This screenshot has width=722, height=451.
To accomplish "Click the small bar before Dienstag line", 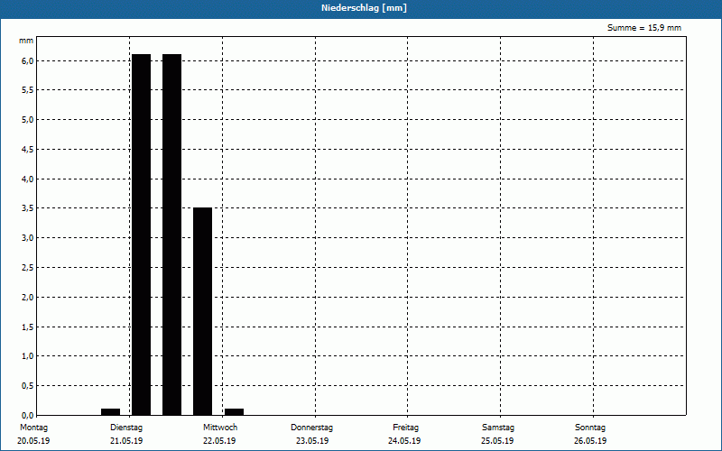I will coord(110,412).
